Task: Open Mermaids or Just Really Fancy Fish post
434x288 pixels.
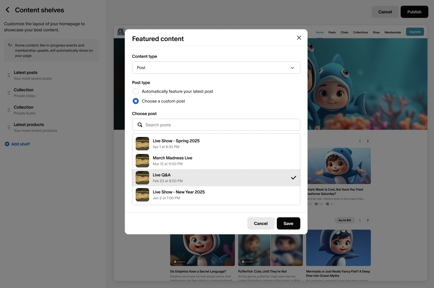Action: click(x=338, y=274)
